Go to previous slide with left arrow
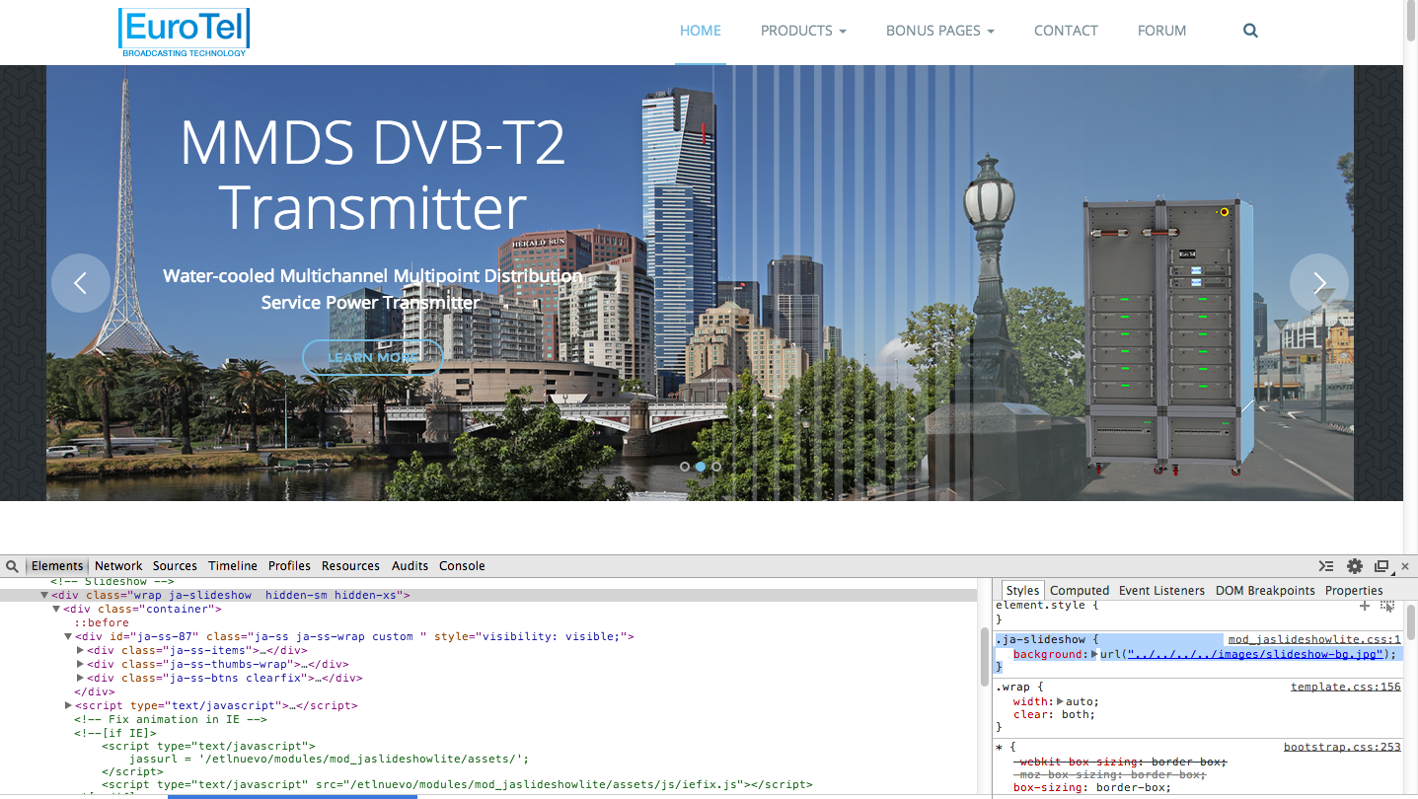The image size is (1418, 799). (x=81, y=283)
